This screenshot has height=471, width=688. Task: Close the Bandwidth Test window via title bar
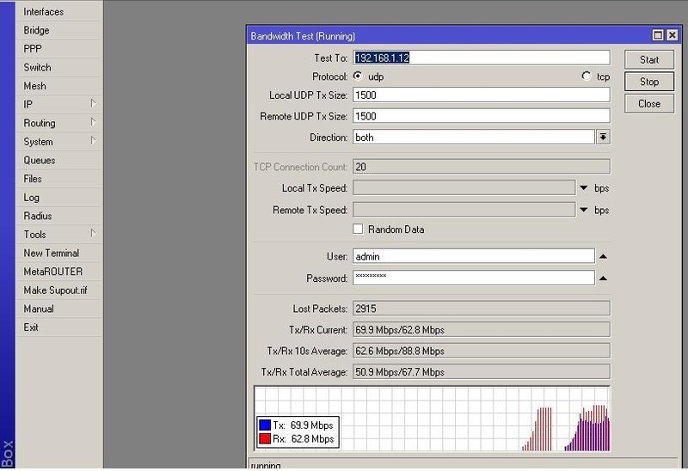click(x=672, y=35)
